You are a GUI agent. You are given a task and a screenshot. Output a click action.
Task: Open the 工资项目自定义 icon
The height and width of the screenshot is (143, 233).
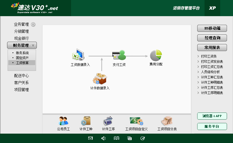(136, 121)
